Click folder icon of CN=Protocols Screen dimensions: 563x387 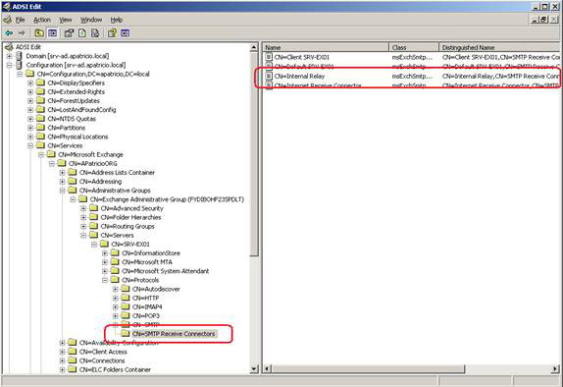(x=115, y=280)
